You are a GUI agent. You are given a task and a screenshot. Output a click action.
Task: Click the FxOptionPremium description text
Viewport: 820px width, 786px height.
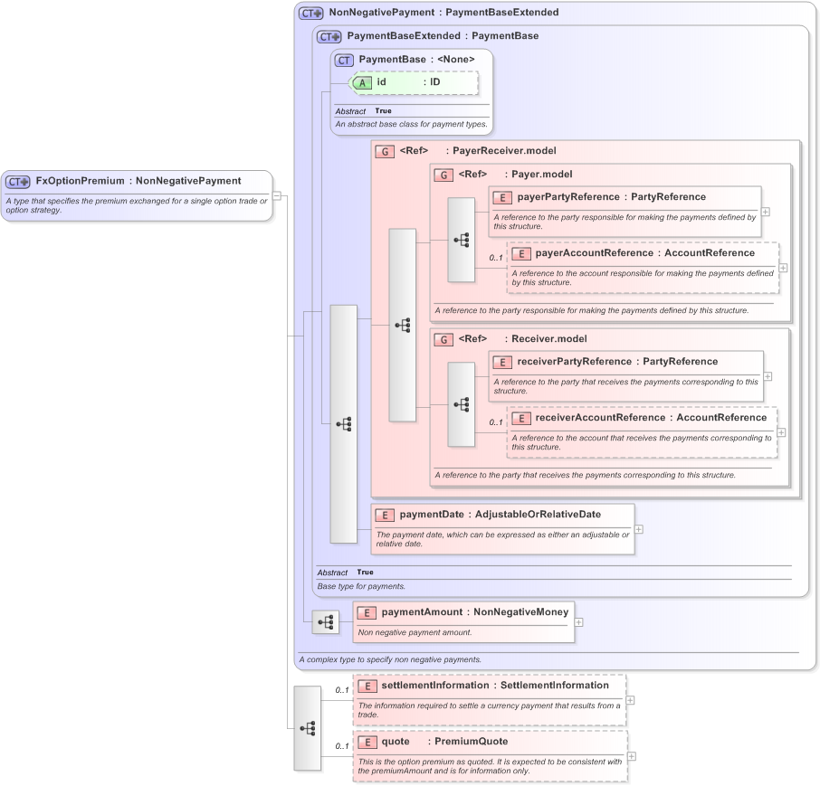(137, 205)
